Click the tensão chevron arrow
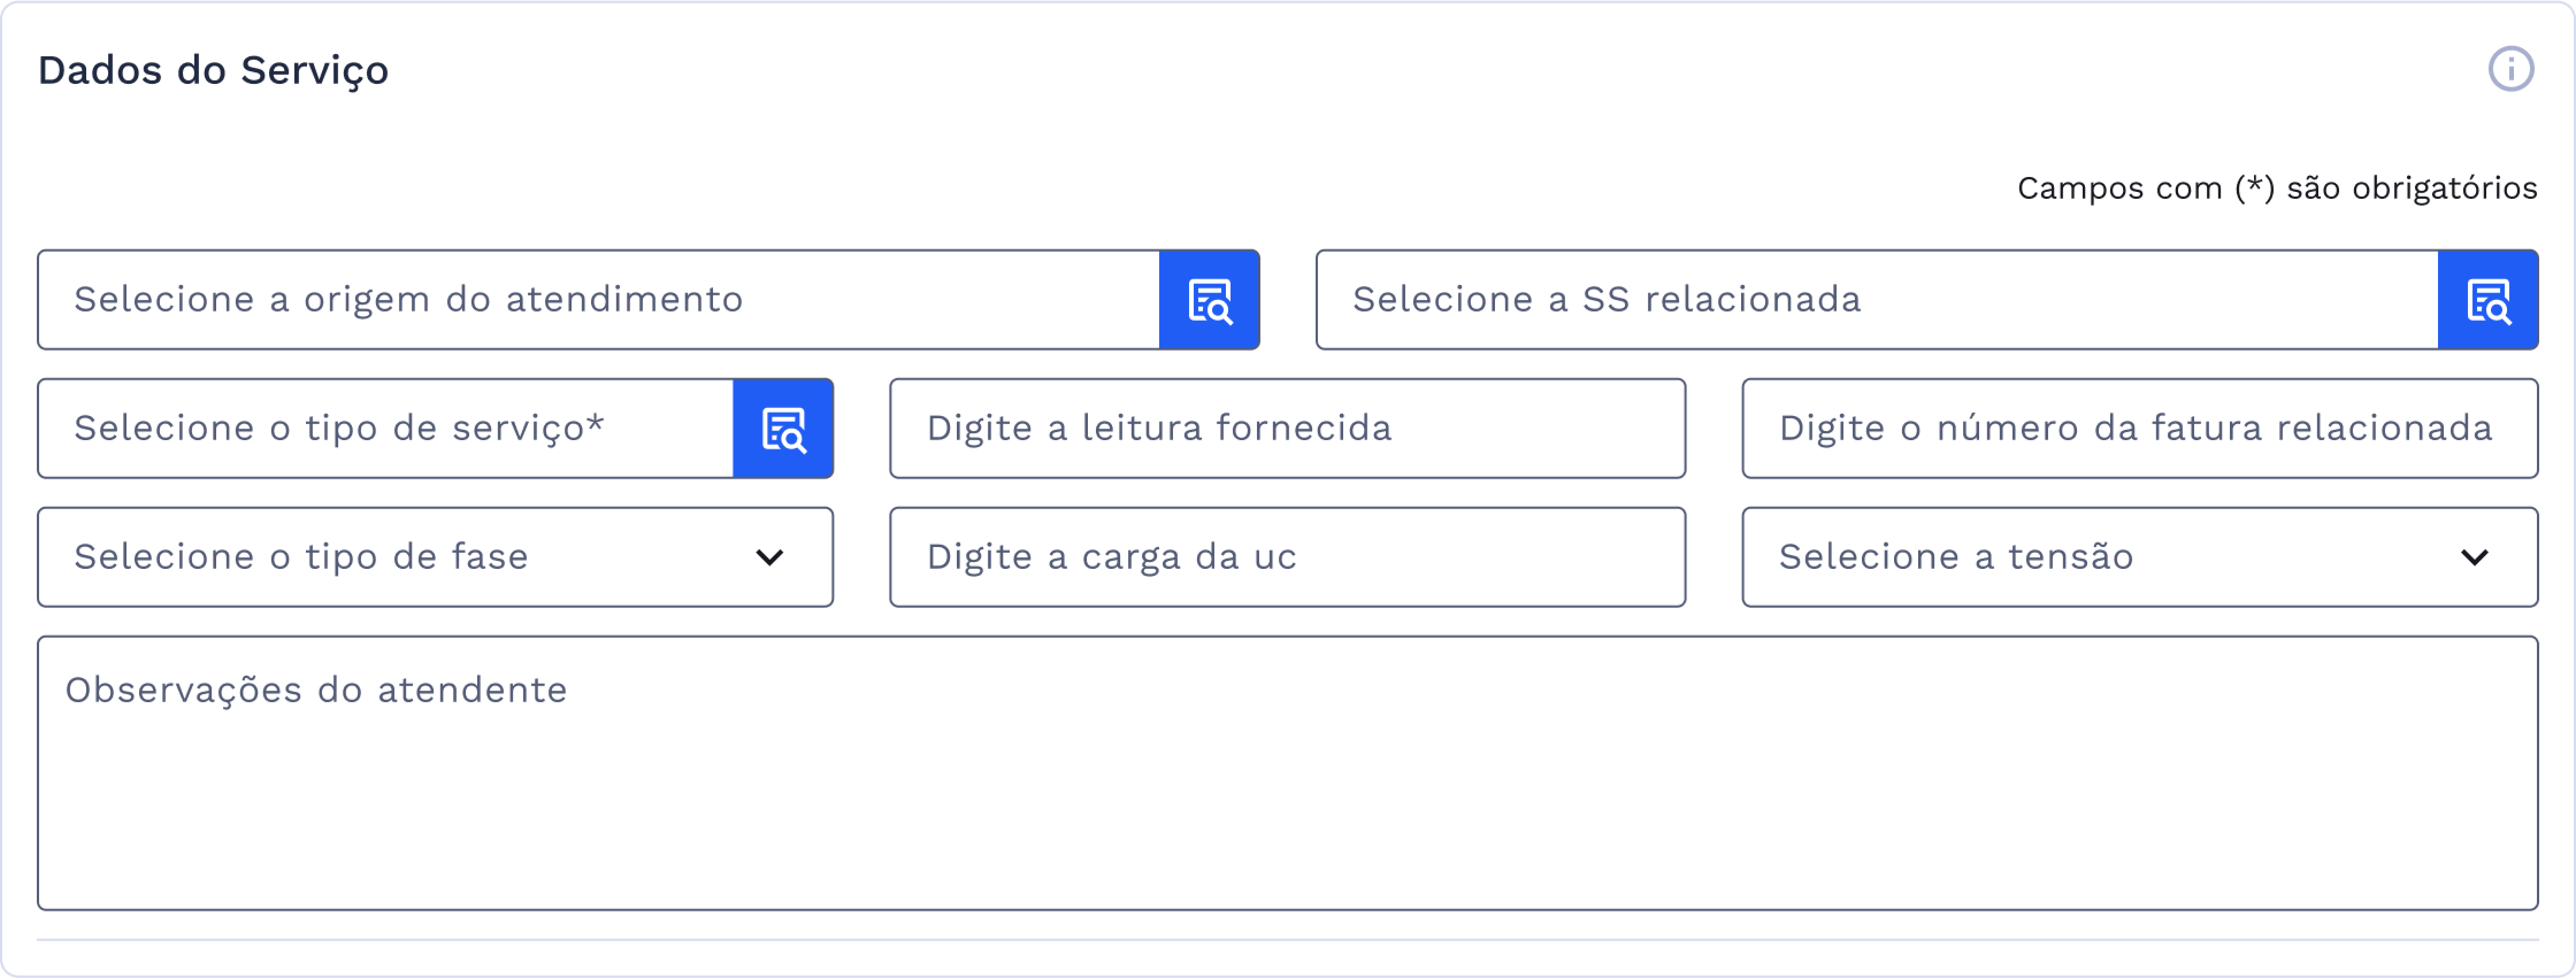Screen dimensions: 2576x978 pos(2474,557)
